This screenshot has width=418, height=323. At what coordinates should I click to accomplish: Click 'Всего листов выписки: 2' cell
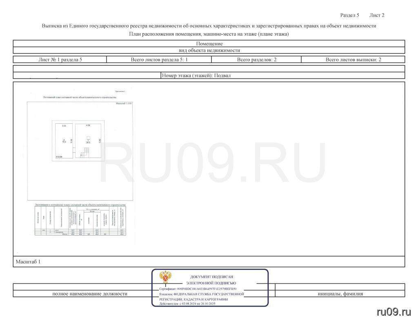click(x=353, y=60)
